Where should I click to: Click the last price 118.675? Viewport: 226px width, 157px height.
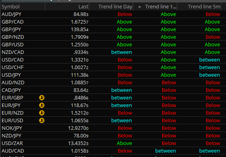[80, 105]
